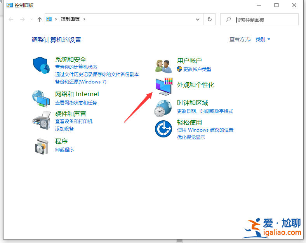Click the 控制面板 breadcrumb item
Screen dimensions: 306x243
[70, 19]
